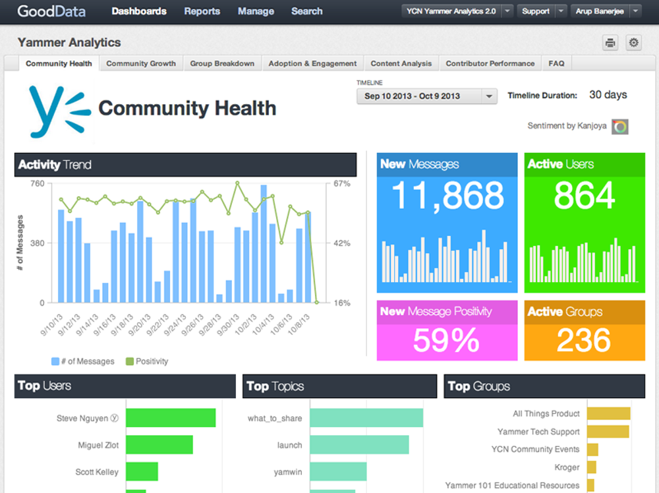Click the Miguel Zlot bar in Top Users

159,445
